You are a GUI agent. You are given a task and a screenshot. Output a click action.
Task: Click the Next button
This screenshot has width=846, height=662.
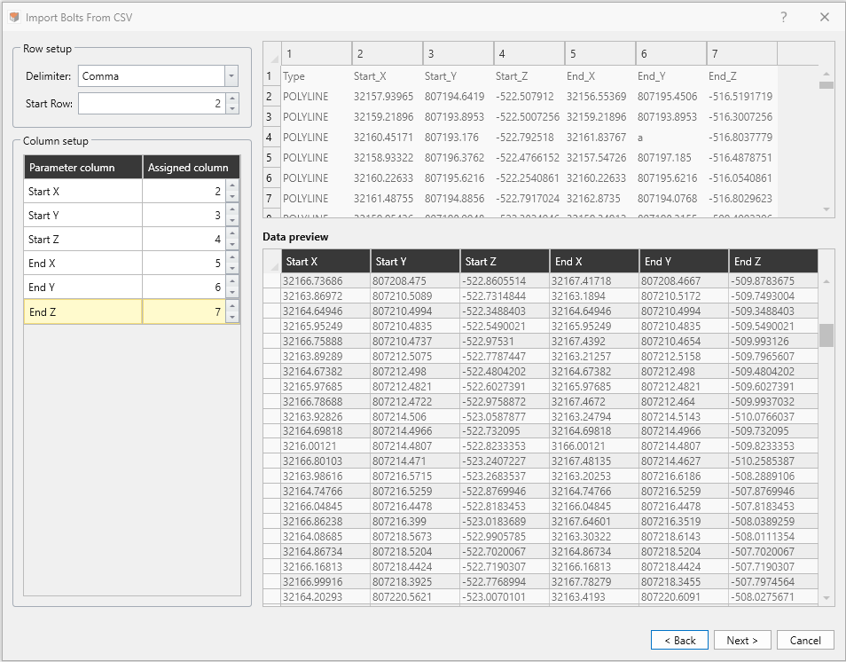742,640
